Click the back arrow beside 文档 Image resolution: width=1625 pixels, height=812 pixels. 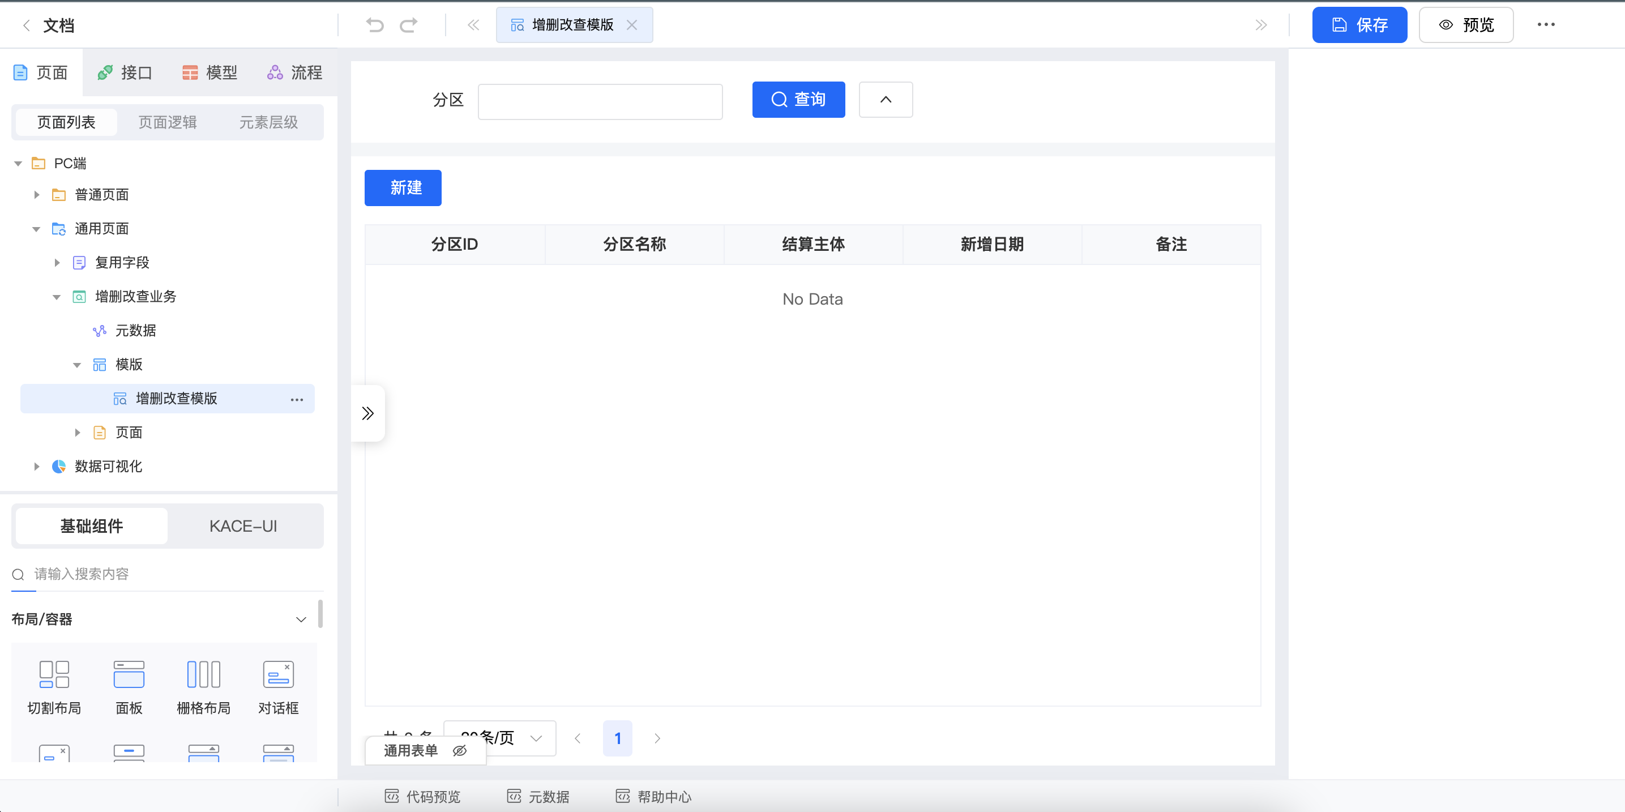tap(27, 25)
